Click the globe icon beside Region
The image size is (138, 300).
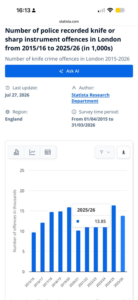tap(7, 112)
